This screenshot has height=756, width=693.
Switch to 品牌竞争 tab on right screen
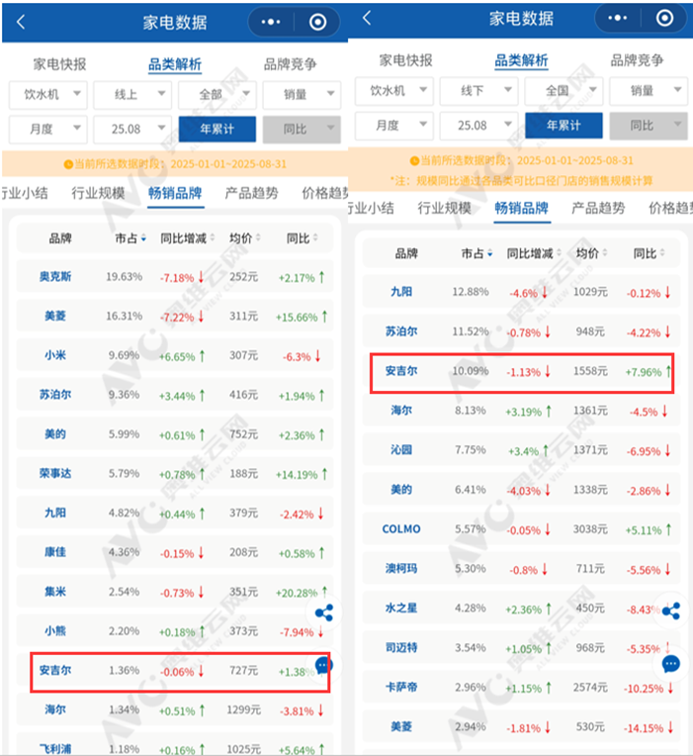point(637,60)
